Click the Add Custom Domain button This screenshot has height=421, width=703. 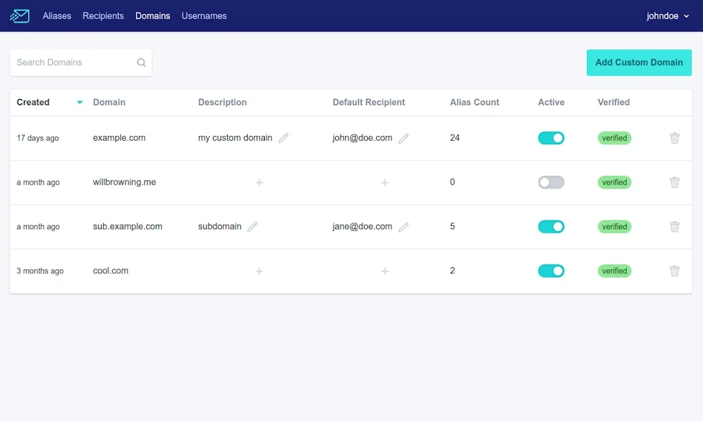(x=638, y=62)
